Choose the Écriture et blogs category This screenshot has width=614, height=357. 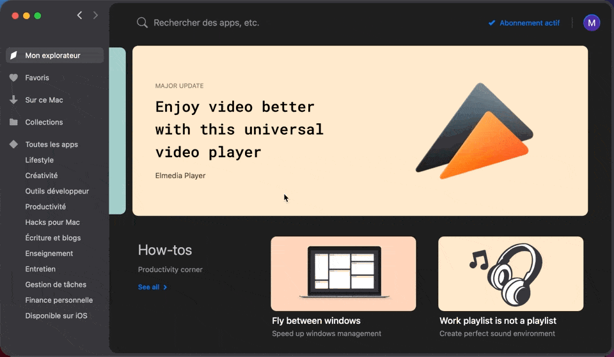click(53, 238)
